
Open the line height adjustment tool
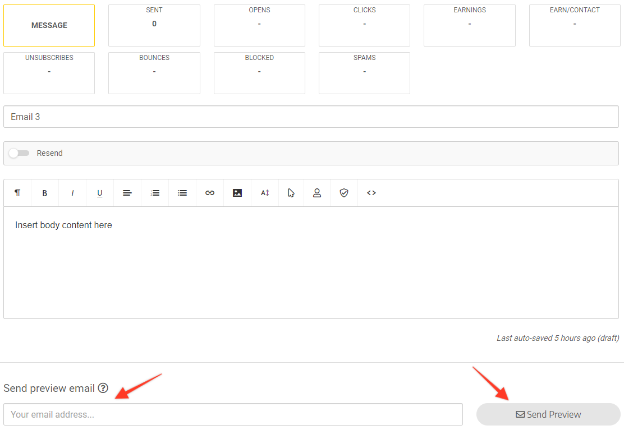pos(264,193)
